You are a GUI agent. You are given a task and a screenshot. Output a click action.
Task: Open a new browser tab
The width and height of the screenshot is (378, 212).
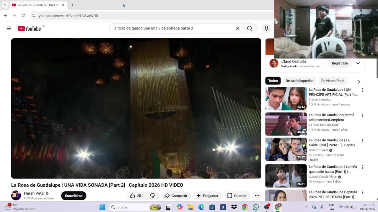[72, 5]
